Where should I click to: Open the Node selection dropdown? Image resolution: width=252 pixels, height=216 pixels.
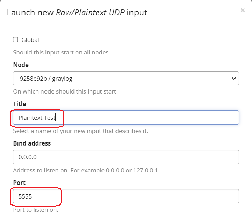(x=126, y=78)
